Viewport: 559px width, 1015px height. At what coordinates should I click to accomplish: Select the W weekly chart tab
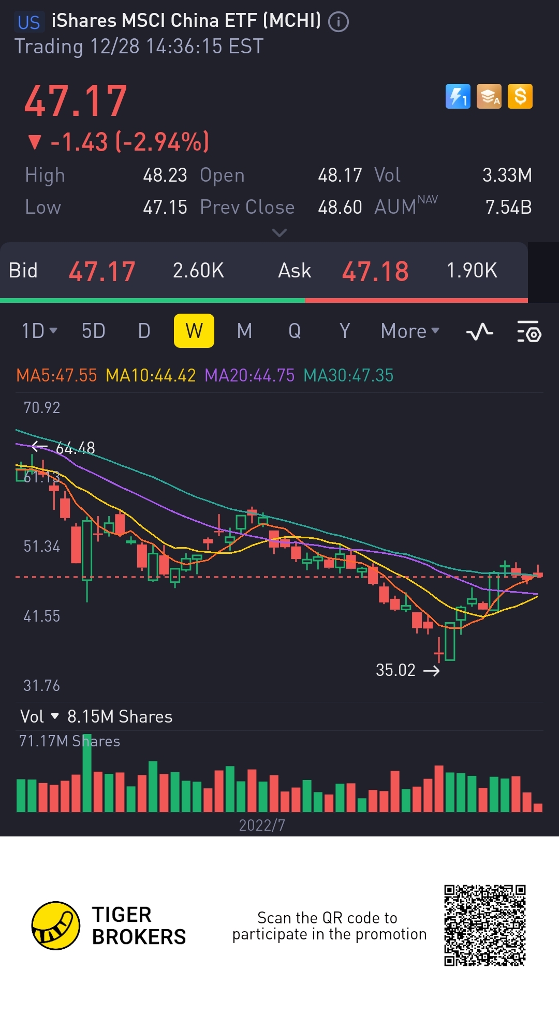point(194,331)
